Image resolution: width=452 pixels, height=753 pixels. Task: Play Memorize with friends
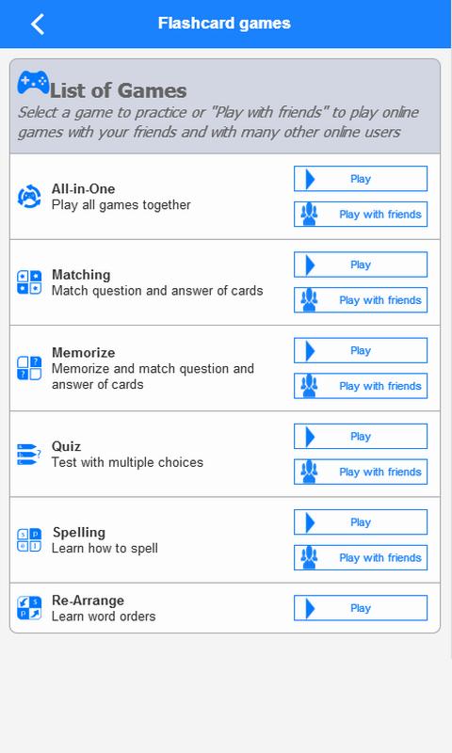pos(361,386)
